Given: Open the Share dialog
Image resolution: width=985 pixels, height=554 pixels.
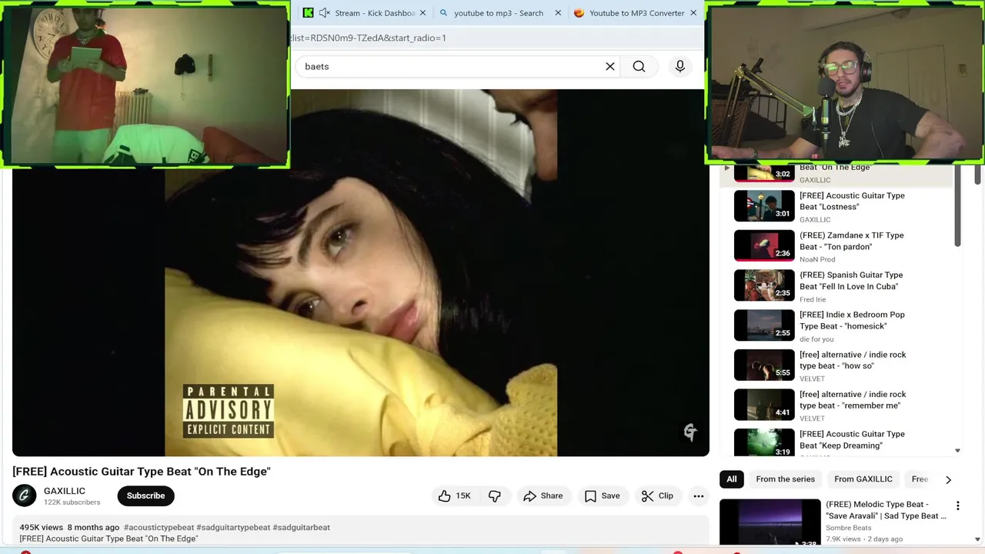Looking at the screenshot, I should point(543,496).
